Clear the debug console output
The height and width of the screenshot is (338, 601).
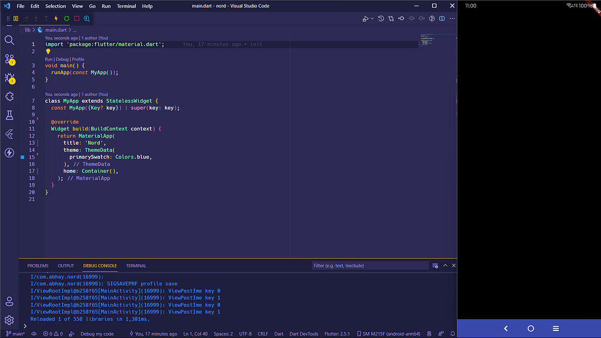coord(435,266)
